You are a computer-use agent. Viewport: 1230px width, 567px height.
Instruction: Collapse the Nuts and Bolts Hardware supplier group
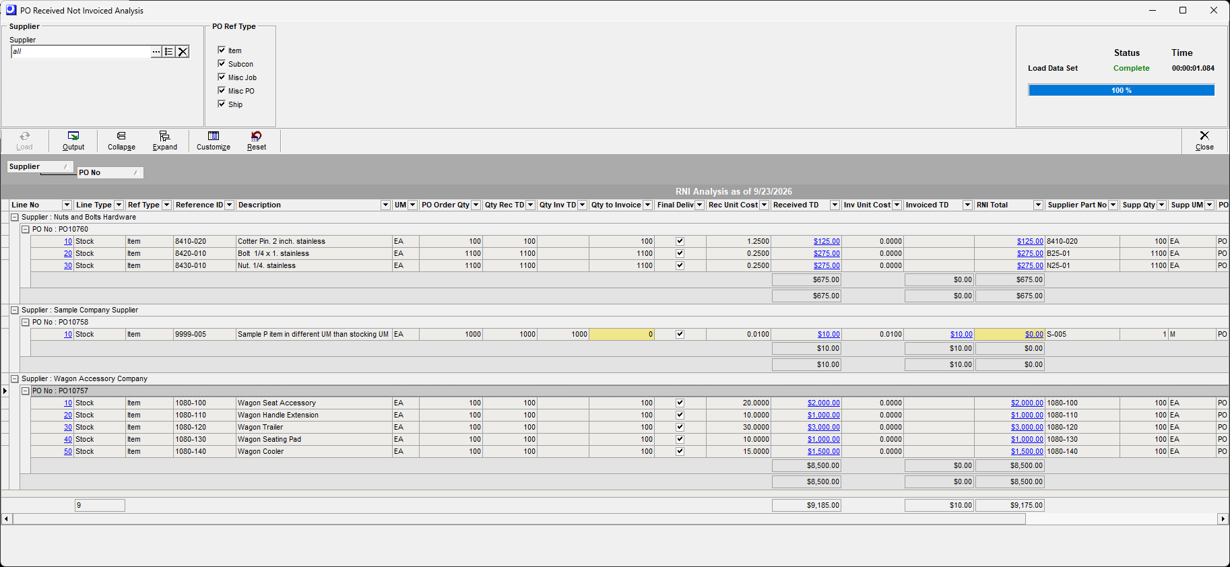point(14,217)
